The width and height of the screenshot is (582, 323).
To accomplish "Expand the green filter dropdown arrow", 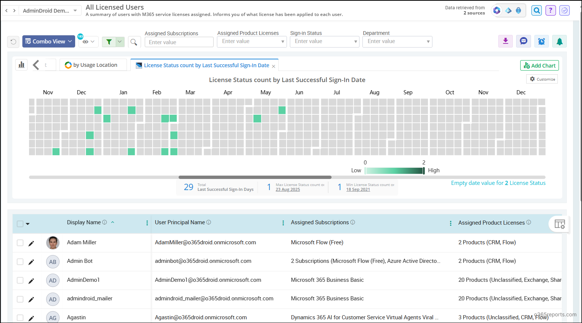I will pyautogui.click(x=120, y=42).
